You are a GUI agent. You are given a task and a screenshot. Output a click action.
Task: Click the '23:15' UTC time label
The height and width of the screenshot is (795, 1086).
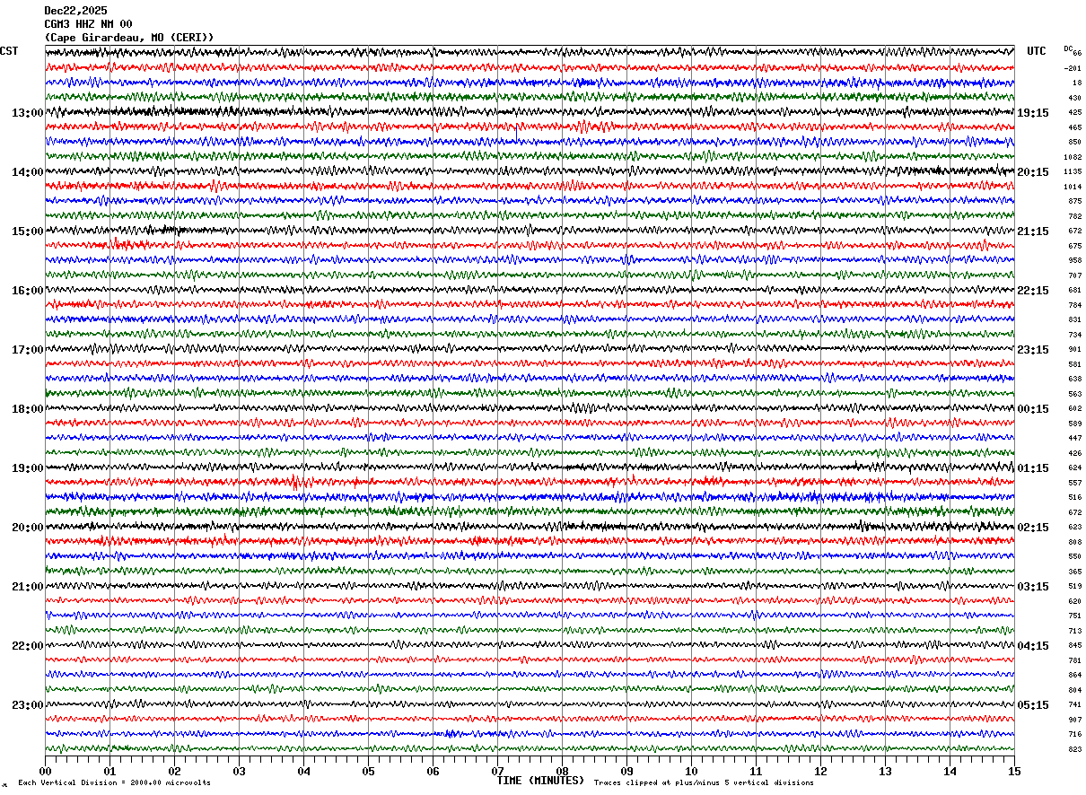tap(1033, 350)
